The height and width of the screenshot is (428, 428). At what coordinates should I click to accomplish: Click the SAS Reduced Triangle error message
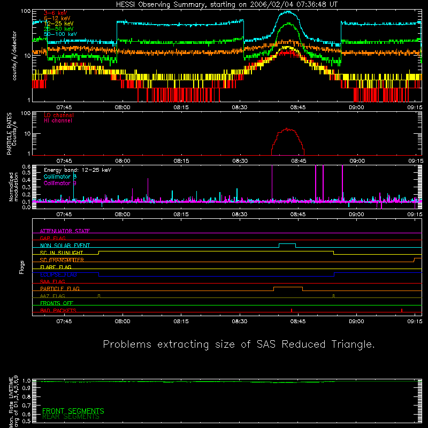point(239,345)
